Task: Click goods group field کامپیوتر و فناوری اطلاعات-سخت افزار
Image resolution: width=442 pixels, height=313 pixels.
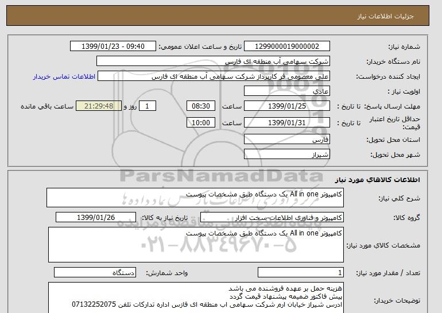Action: 272,218
